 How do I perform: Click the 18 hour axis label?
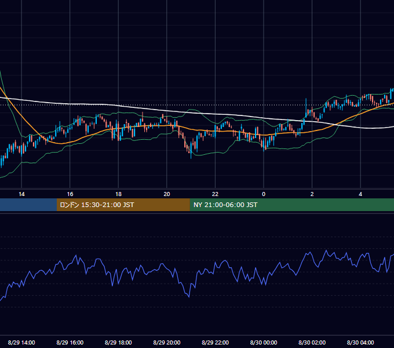point(118,194)
